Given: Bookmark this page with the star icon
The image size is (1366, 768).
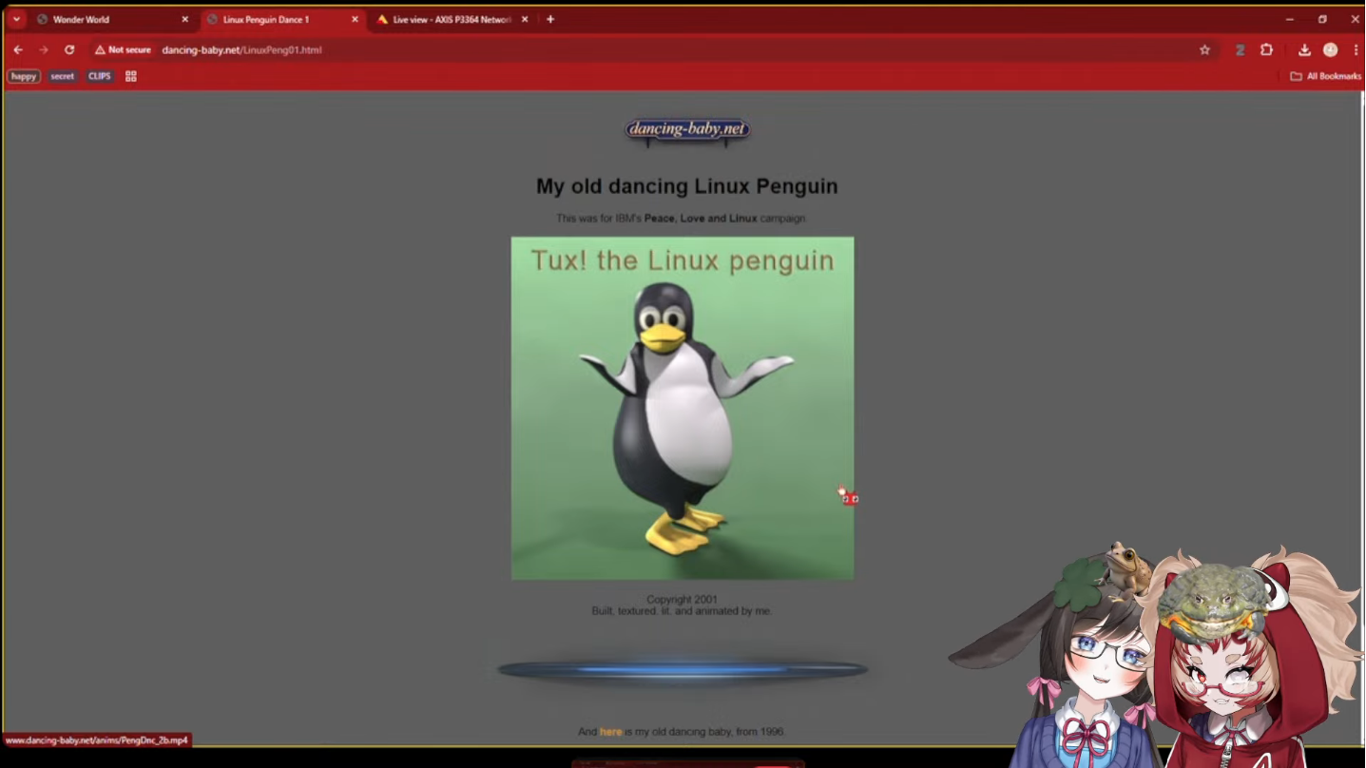Looking at the screenshot, I should [x=1204, y=49].
